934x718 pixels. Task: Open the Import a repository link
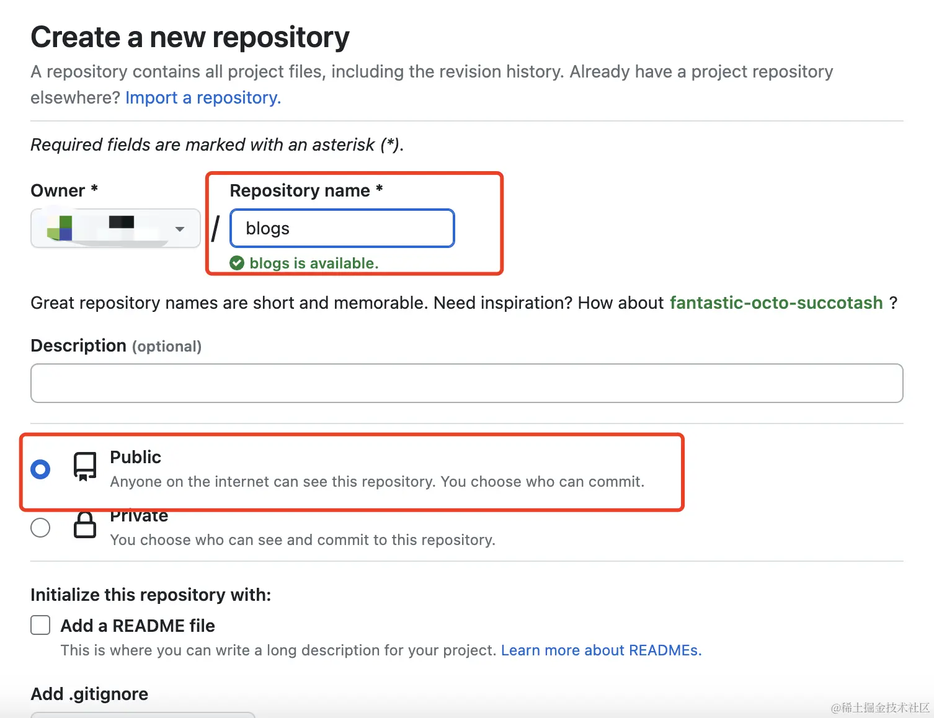point(203,98)
